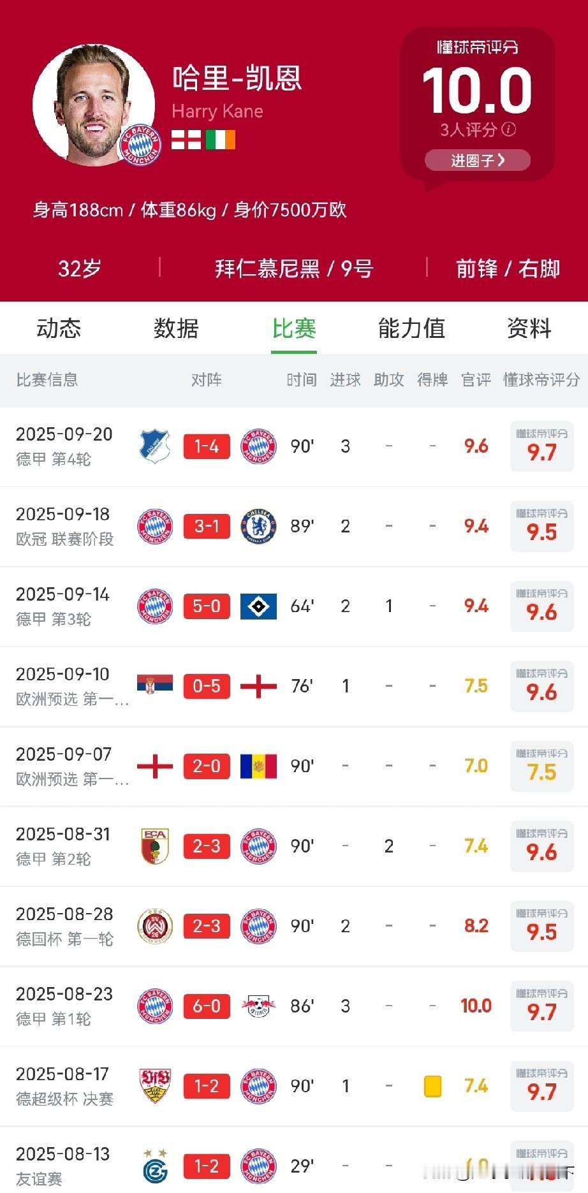
Task: Tap the Andorra flag in the 09-07 match
Action: click(258, 766)
